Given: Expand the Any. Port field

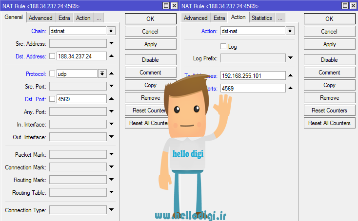Looking at the screenshot, I should [x=111, y=111].
